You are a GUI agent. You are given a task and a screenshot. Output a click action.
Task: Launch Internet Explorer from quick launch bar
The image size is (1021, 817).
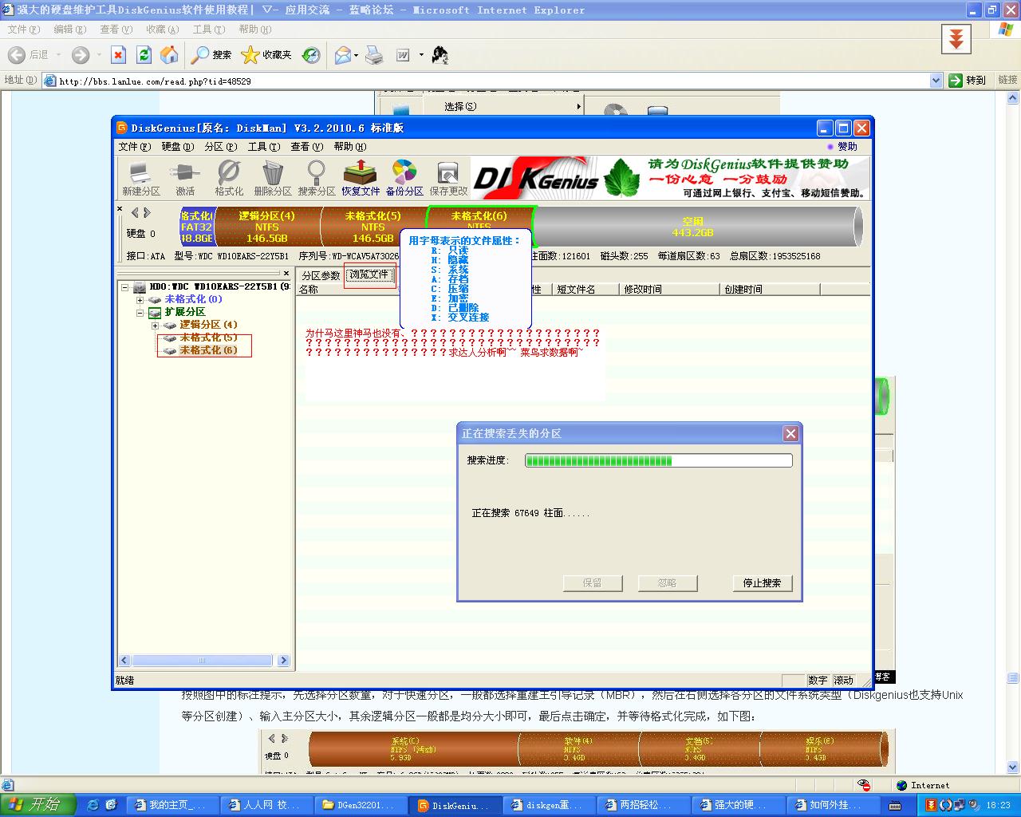[93, 804]
